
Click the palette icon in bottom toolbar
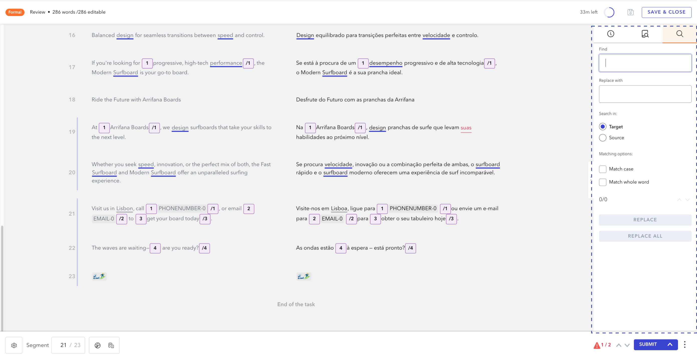[x=97, y=345]
